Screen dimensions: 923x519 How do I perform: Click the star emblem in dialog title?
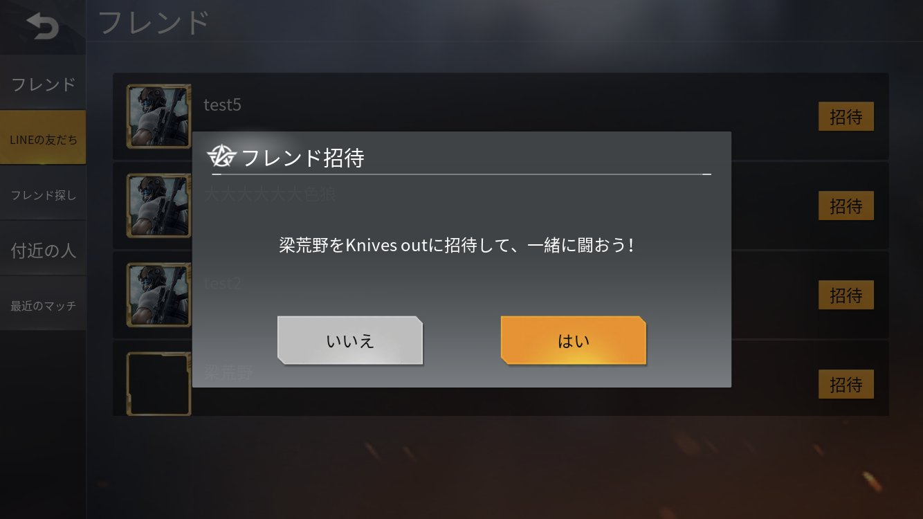[x=222, y=157]
